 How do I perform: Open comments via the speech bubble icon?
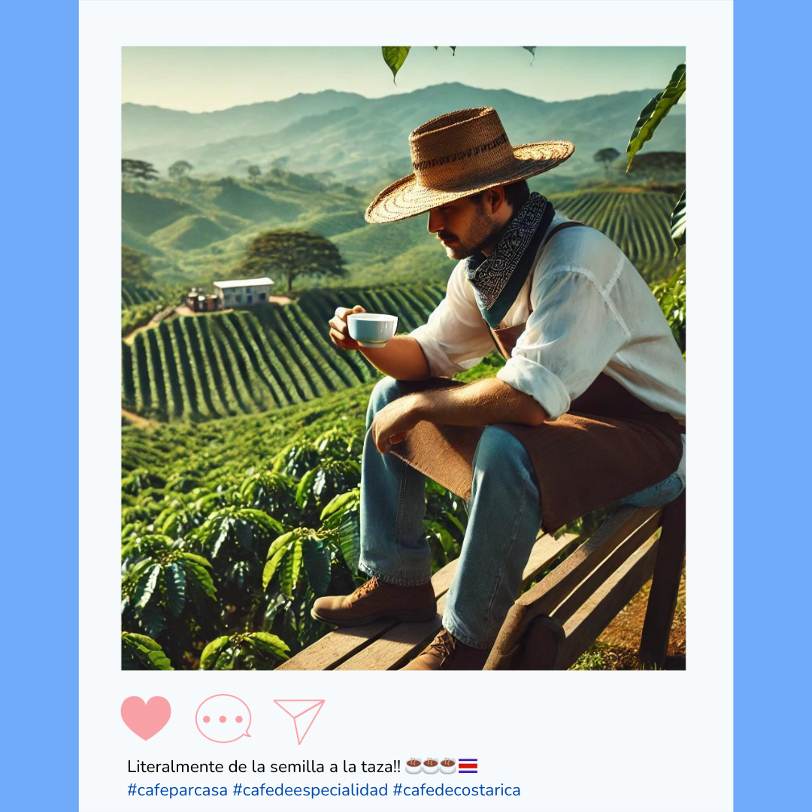223,718
